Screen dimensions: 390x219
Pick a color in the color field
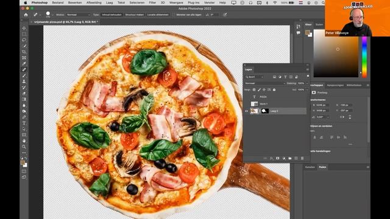[x=336, y=53]
